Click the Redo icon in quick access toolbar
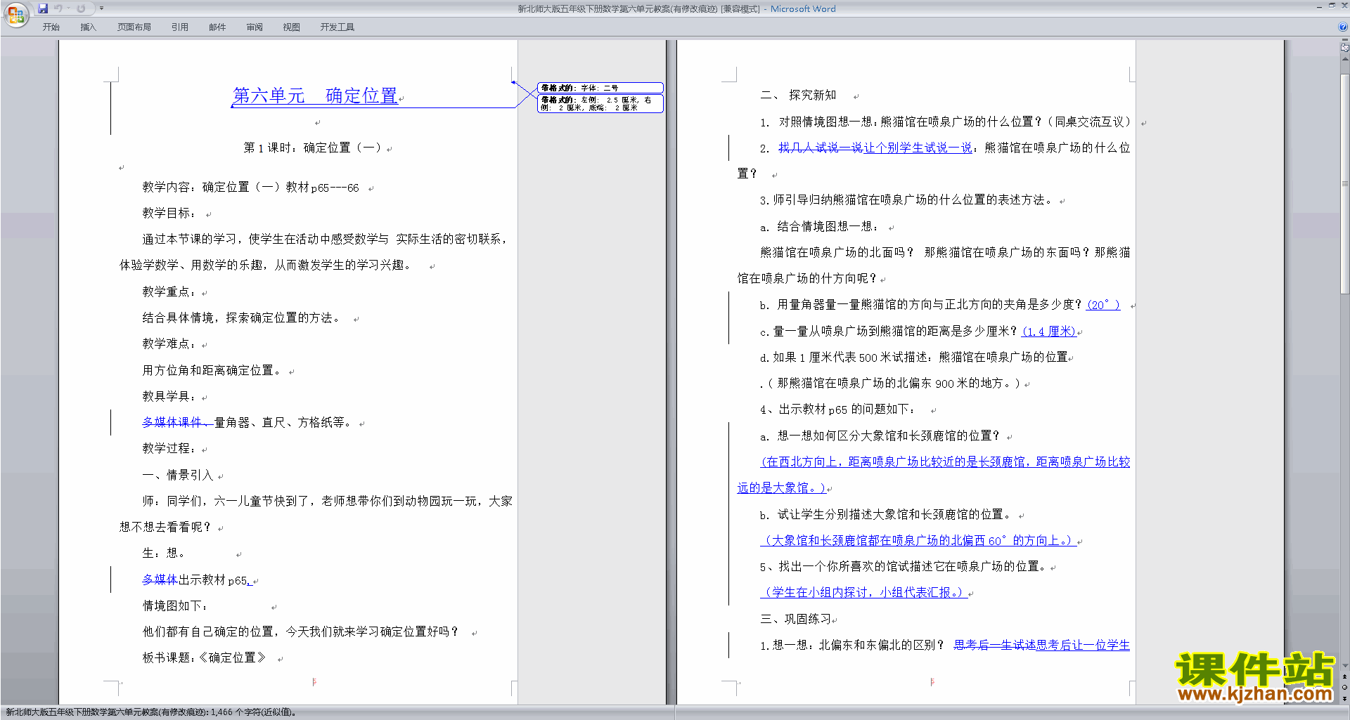Image resolution: width=1350 pixels, height=720 pixels. pyautogui.click(x=81, y=8)
